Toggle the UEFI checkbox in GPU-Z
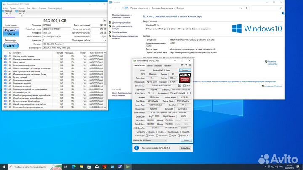 (x=185, y=86)
